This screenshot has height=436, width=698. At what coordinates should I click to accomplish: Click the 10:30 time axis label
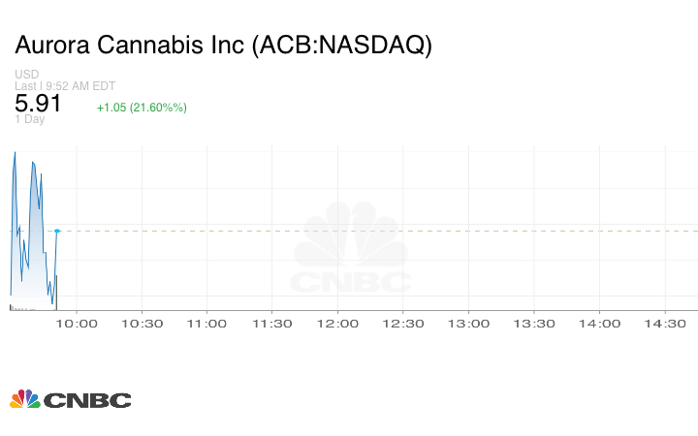[142, 324]
